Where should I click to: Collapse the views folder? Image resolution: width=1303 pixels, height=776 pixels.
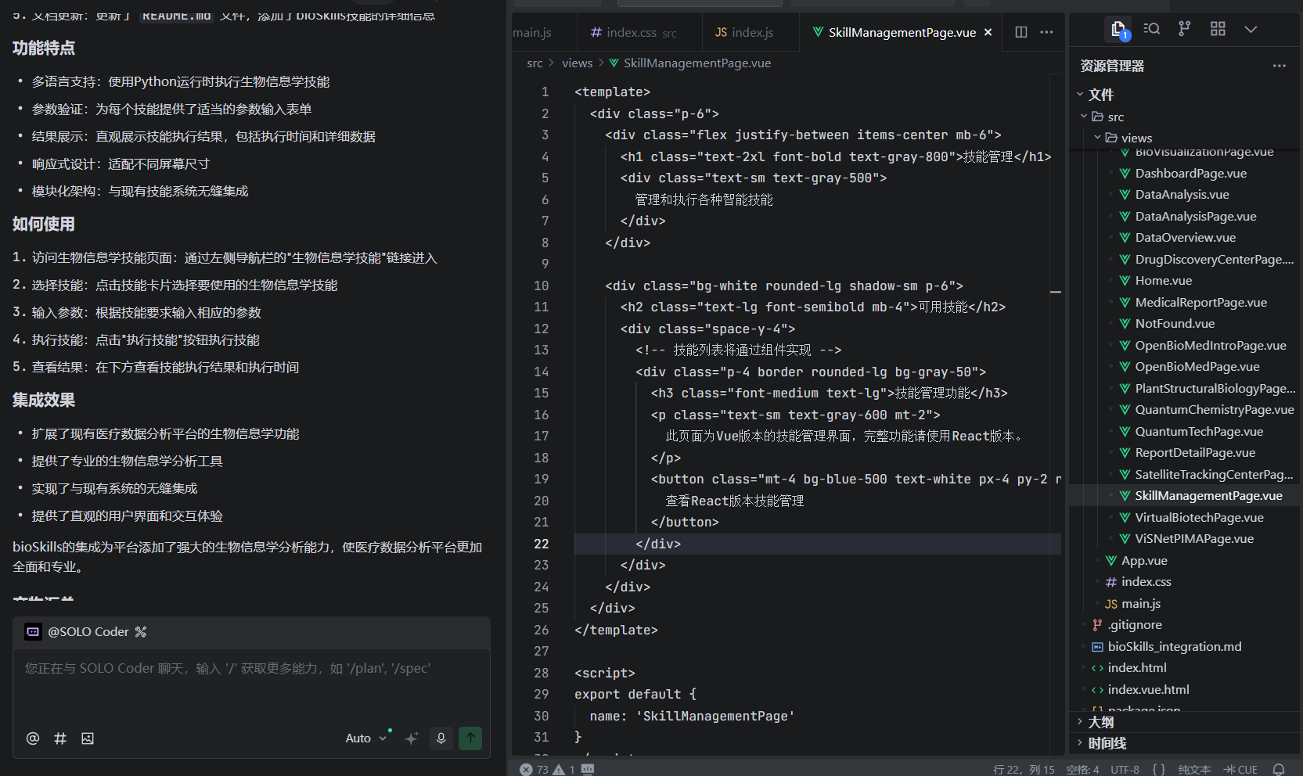[1098, 138]
